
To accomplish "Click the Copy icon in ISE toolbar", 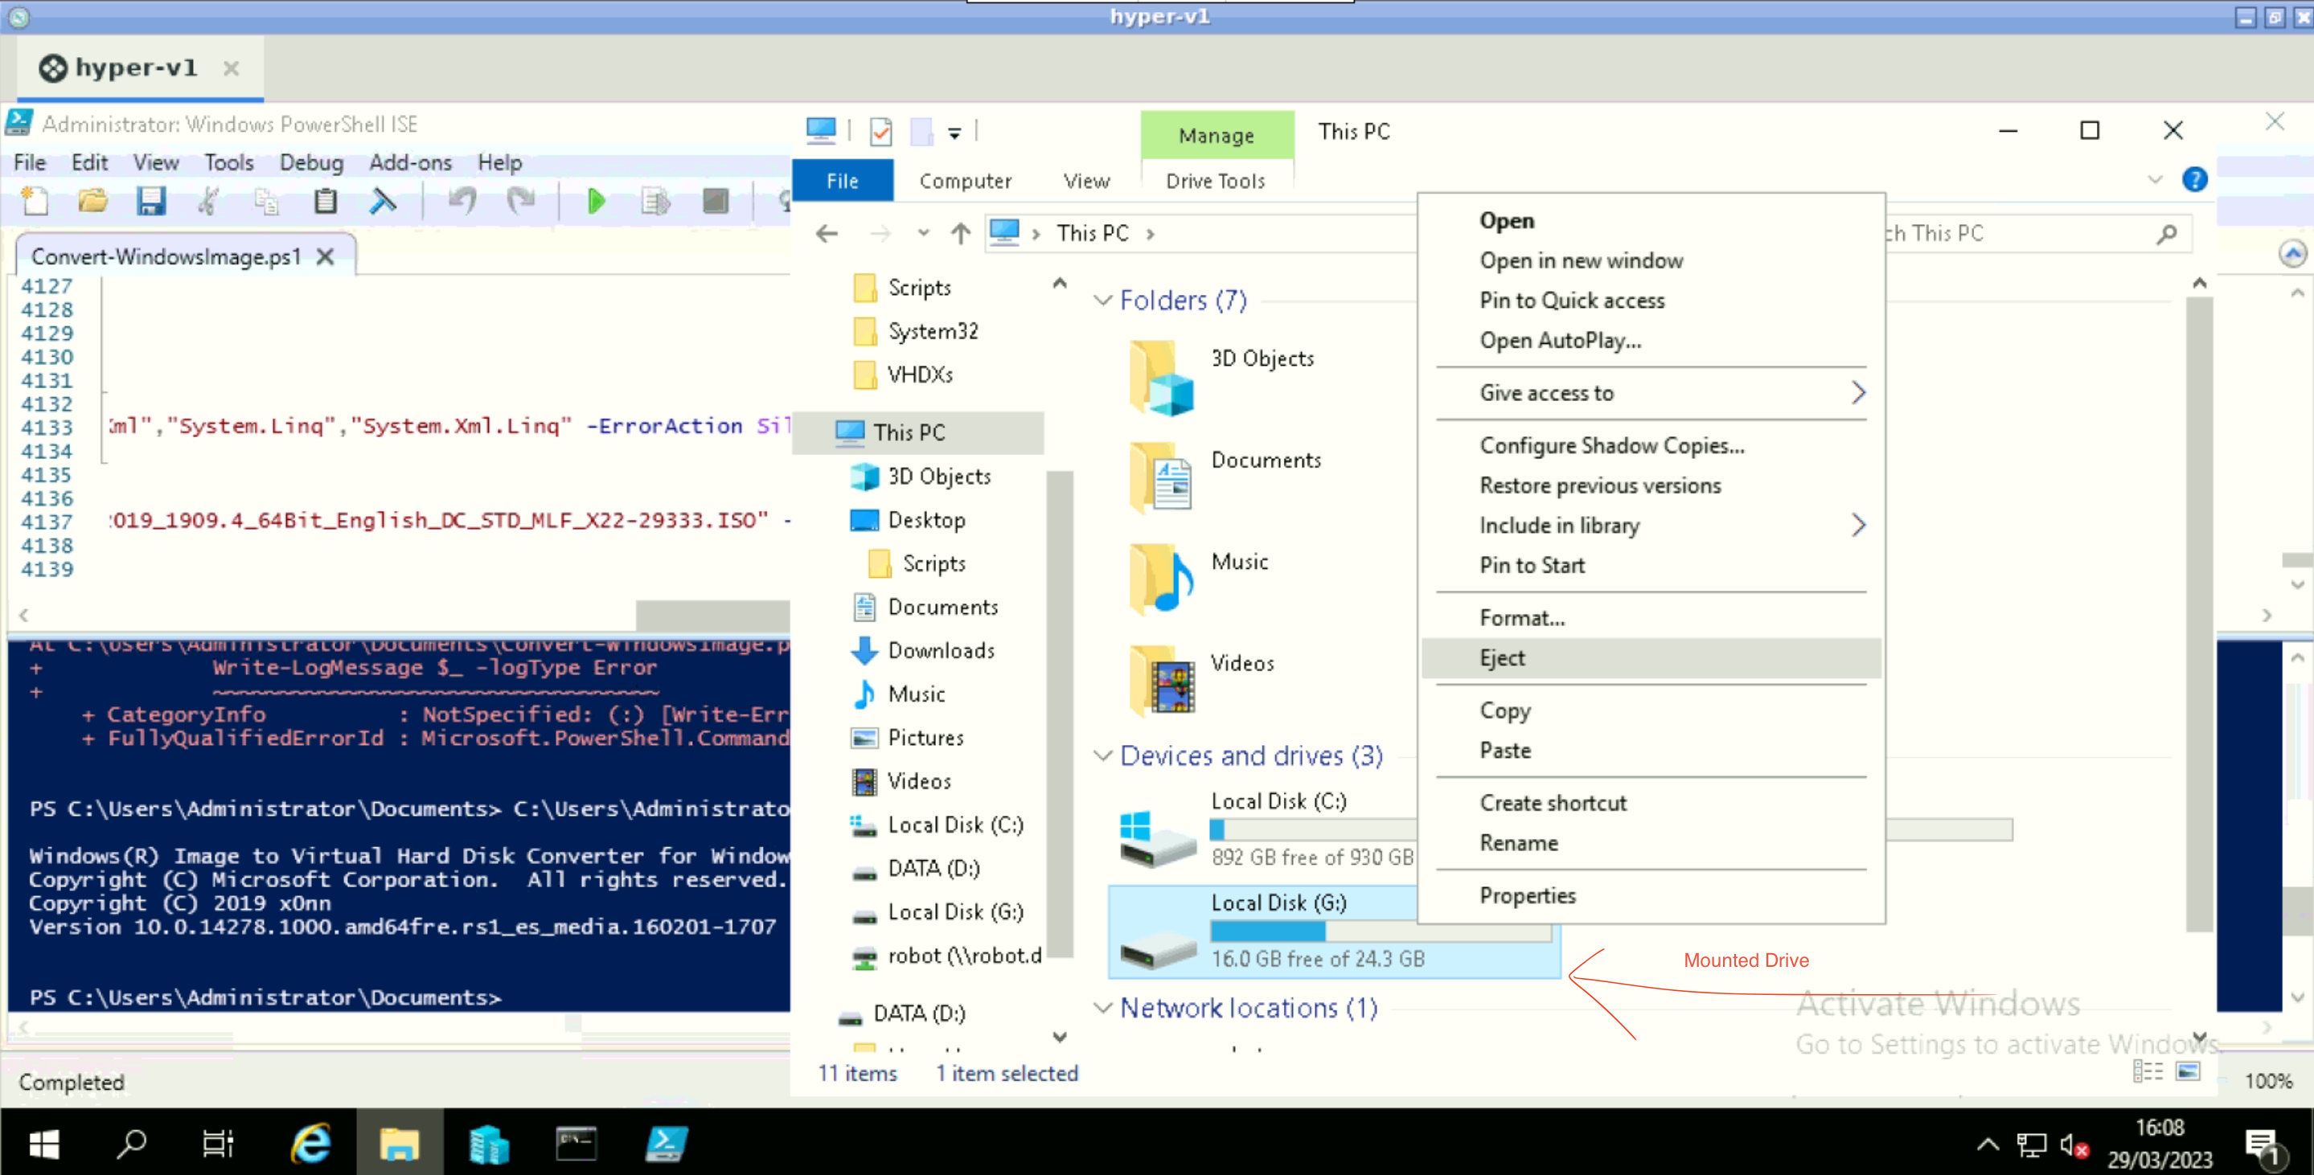I will 266,201.
